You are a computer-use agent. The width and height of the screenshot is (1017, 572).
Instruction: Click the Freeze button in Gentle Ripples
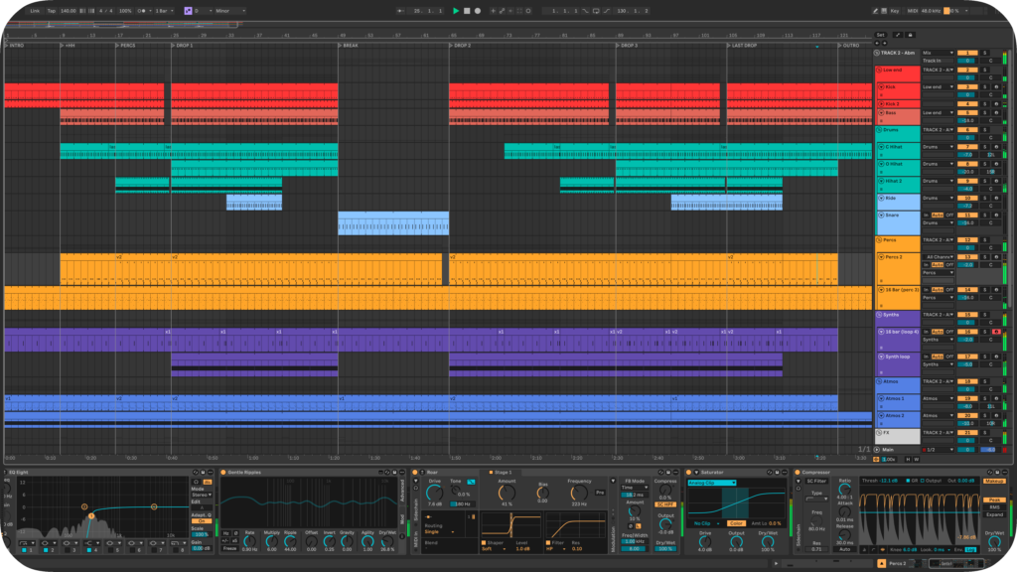(228, 549)
